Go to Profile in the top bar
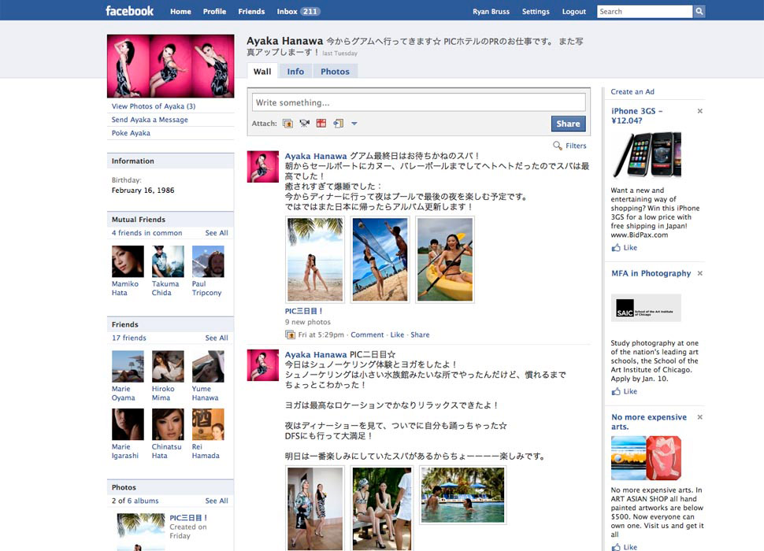The image size is (764, 551). [x=214, y=11]
